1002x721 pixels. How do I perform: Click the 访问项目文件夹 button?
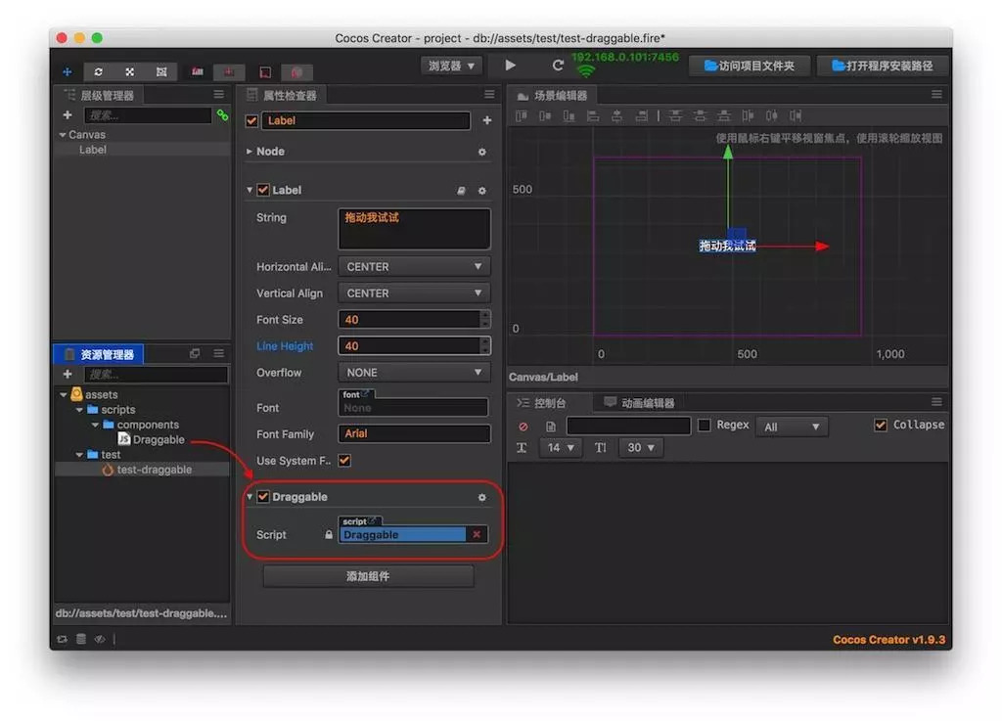(749, 66)
